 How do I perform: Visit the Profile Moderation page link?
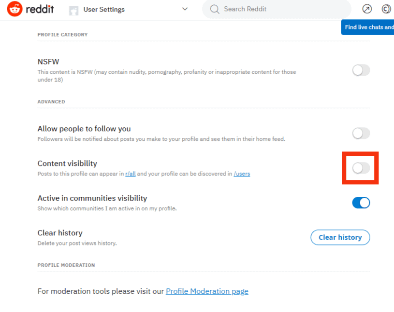[207, 291]
